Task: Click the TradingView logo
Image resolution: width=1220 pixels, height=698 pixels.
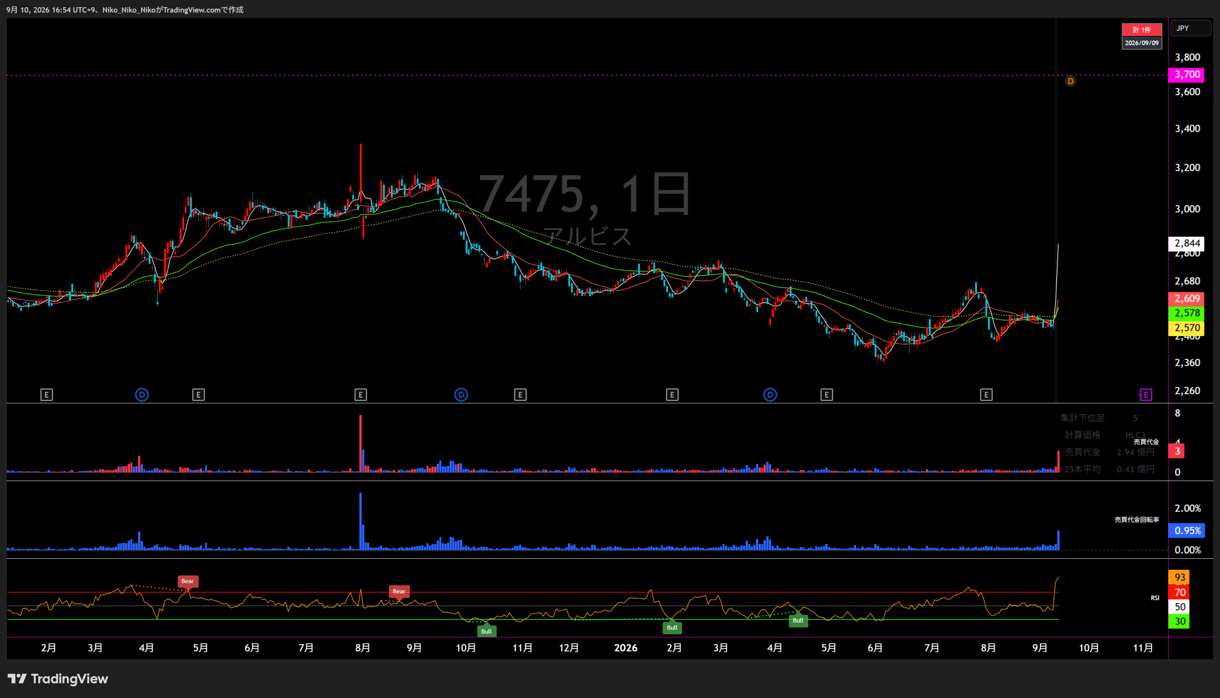Action: pyautogui.click(x=58, y=678)
